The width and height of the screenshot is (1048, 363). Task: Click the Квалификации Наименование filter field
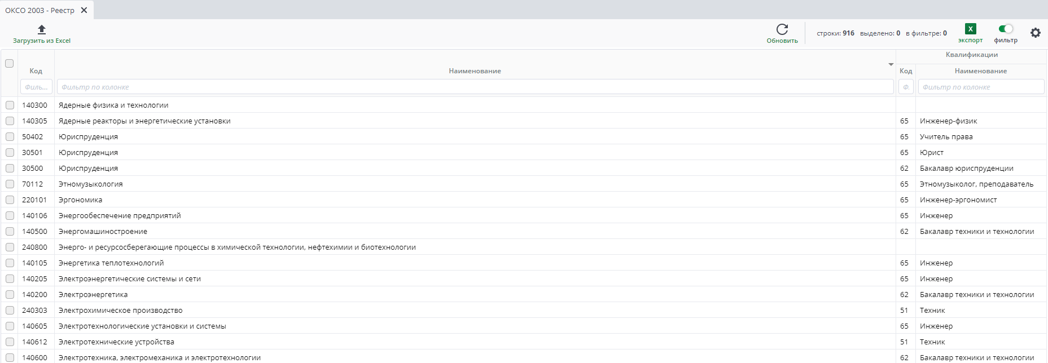point(980,87)
